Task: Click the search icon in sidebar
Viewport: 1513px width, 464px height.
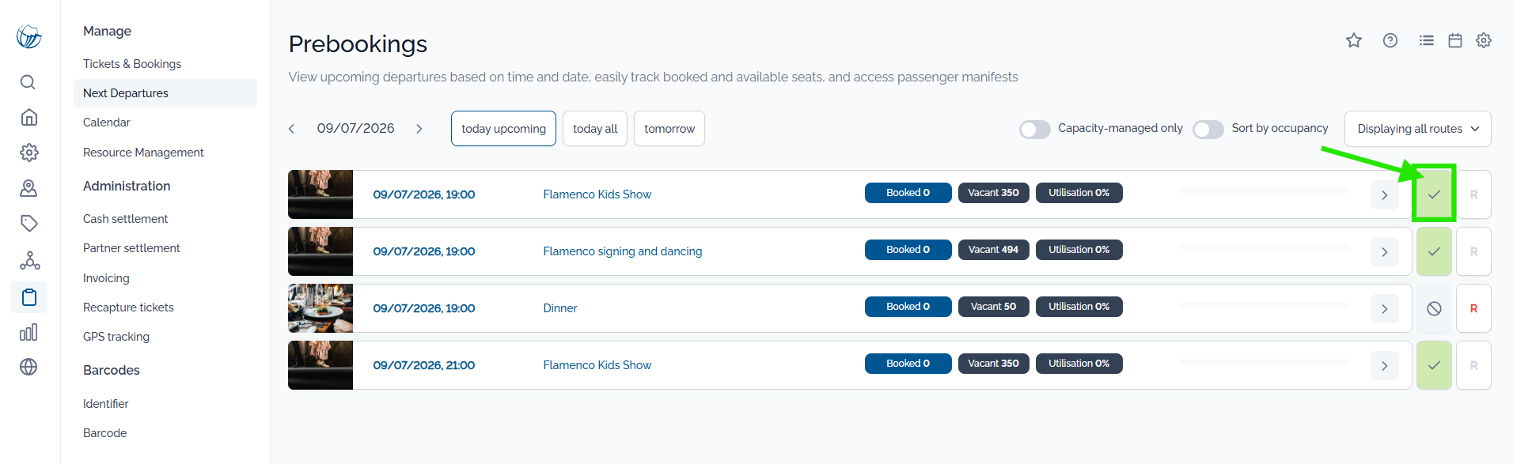Action: 28,82
